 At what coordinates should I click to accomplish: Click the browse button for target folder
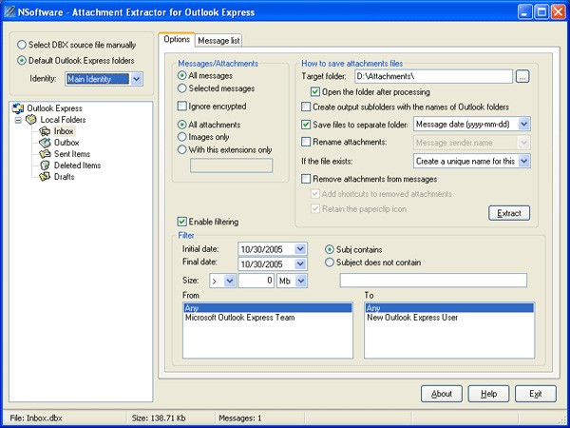point(522,76)
